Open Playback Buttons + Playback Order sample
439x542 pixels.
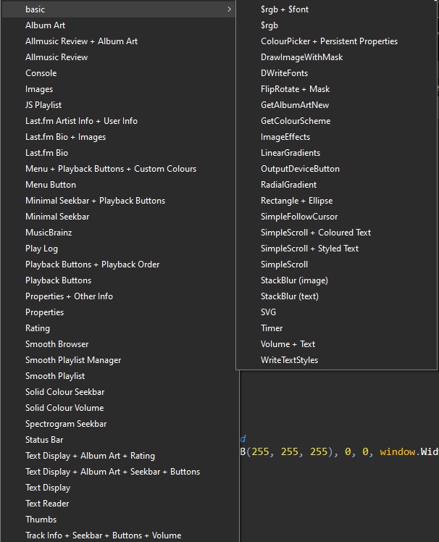[92, 264]
